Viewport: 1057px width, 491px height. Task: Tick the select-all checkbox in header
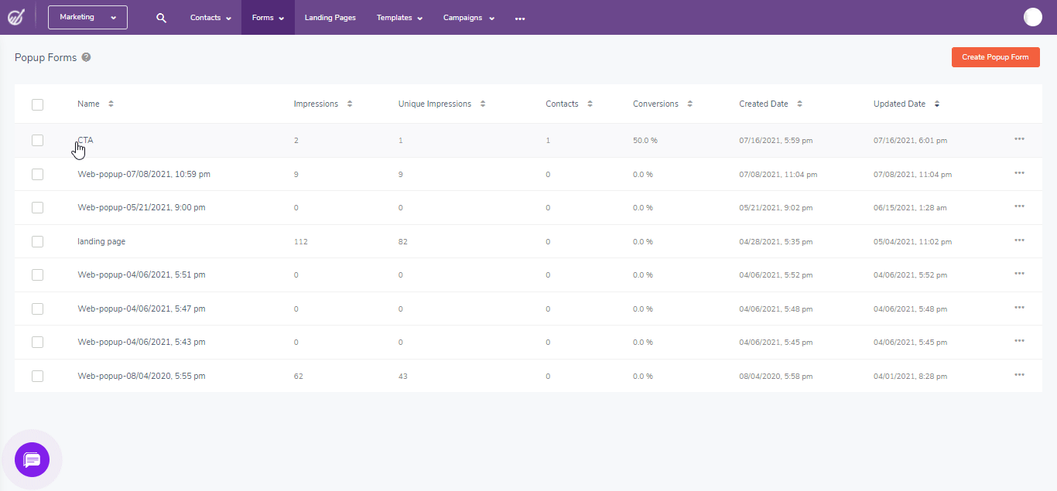coord(37,104)
